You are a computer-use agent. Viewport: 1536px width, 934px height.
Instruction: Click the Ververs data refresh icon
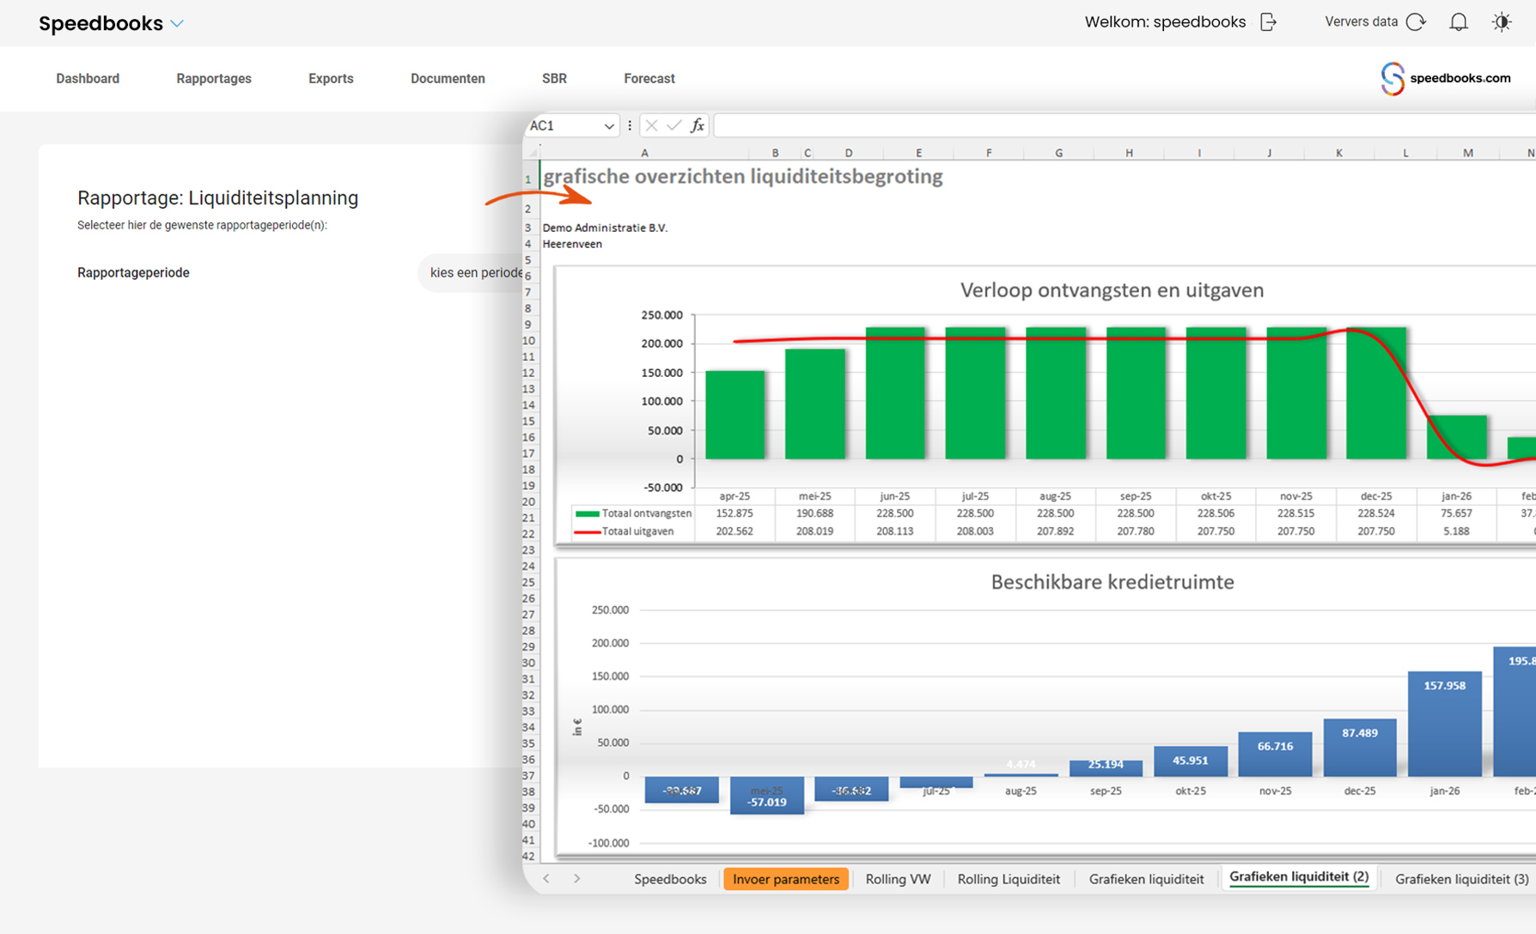pyautogui.click(x=1416, y=22)
